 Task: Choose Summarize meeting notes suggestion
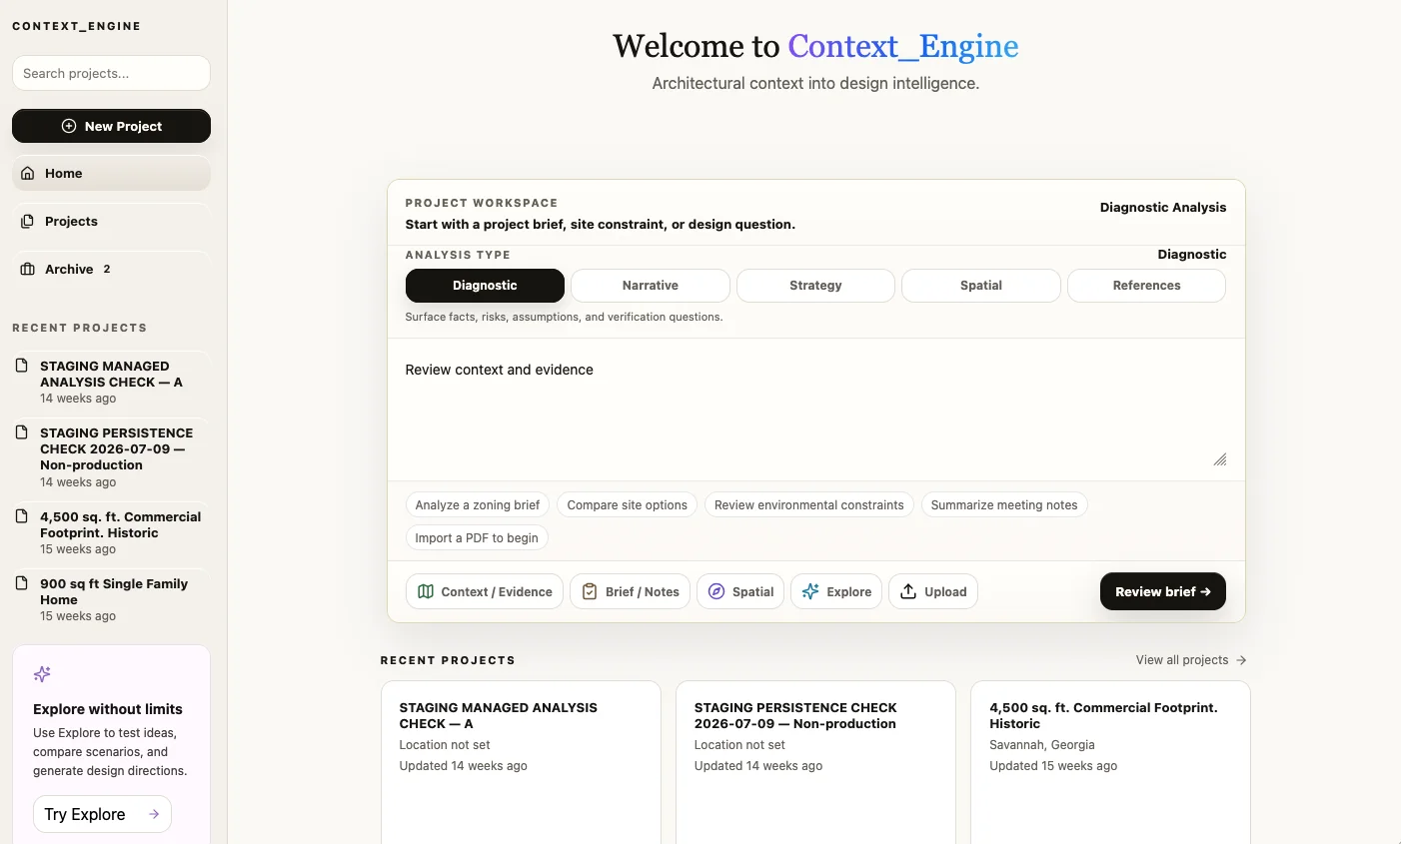[x=1004, y=505]
